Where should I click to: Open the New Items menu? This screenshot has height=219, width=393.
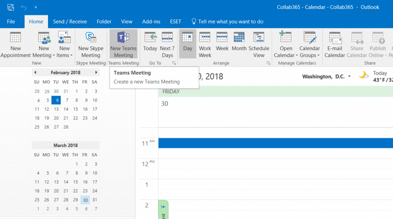(x=64, y=45)
